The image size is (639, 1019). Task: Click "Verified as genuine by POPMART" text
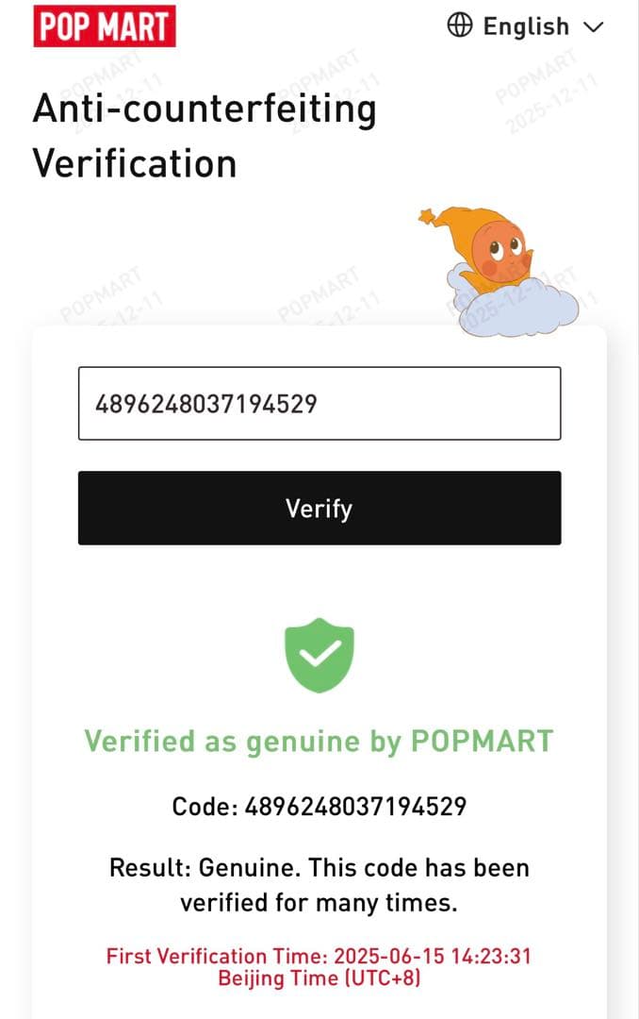pos(319,742)
